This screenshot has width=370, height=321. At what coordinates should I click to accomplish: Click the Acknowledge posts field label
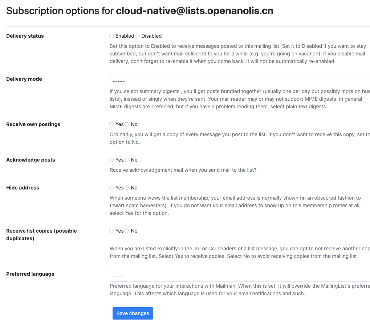pyautogui.click(x=31, y=160)
